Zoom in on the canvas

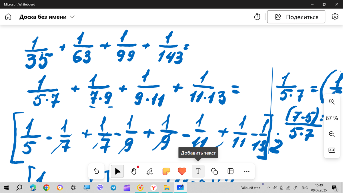coord(332,102)
